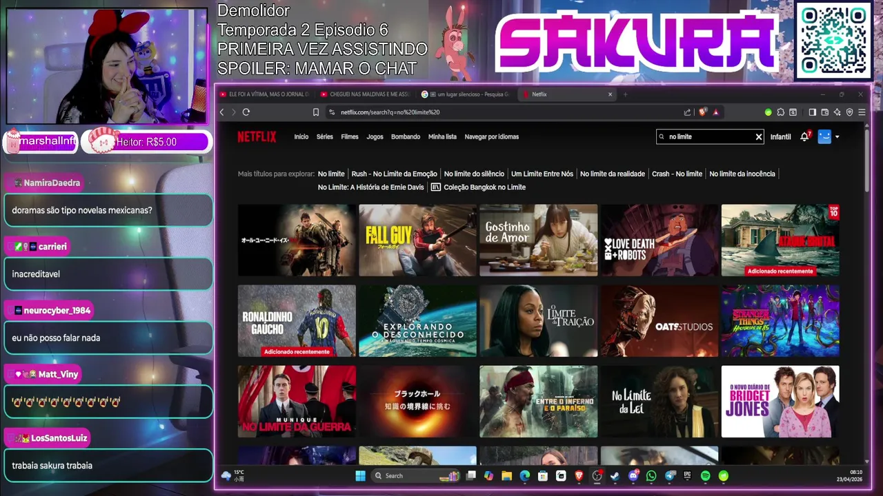Click 'Rush - No Limite da Emoção' suggestion
The height and width of the screenshot is (496, 883).
(394, 174)
